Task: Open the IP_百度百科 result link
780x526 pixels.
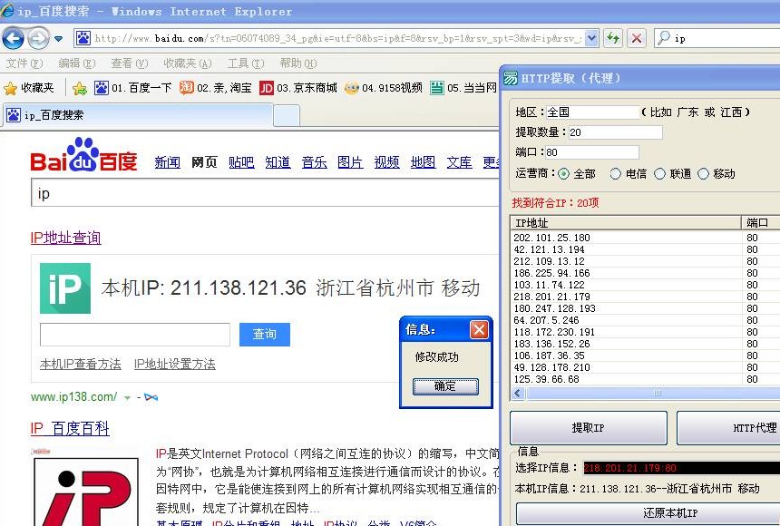Action: click(70, 428)
